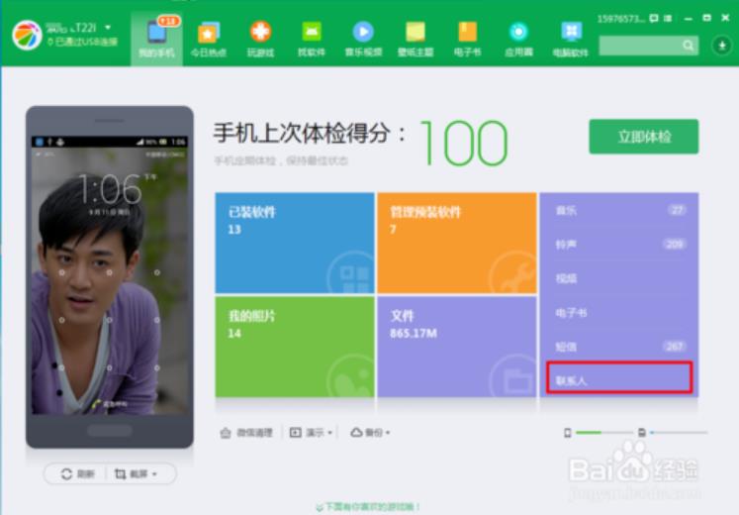The image size is (739, 515).
Task: Click the account name 15976573...
Action: pyautogui.click(x=620, y=19)
